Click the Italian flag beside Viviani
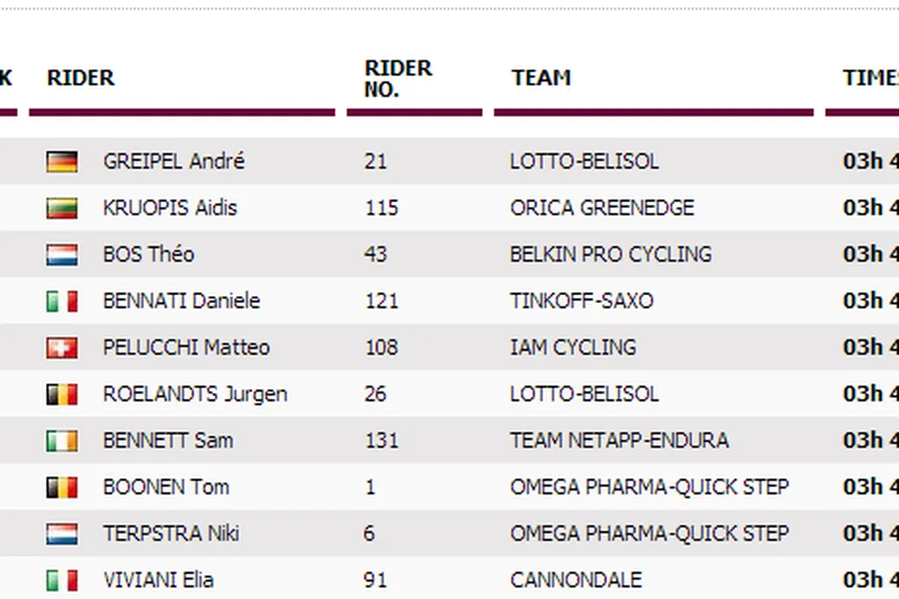899x599 pixels. [62, 580]
